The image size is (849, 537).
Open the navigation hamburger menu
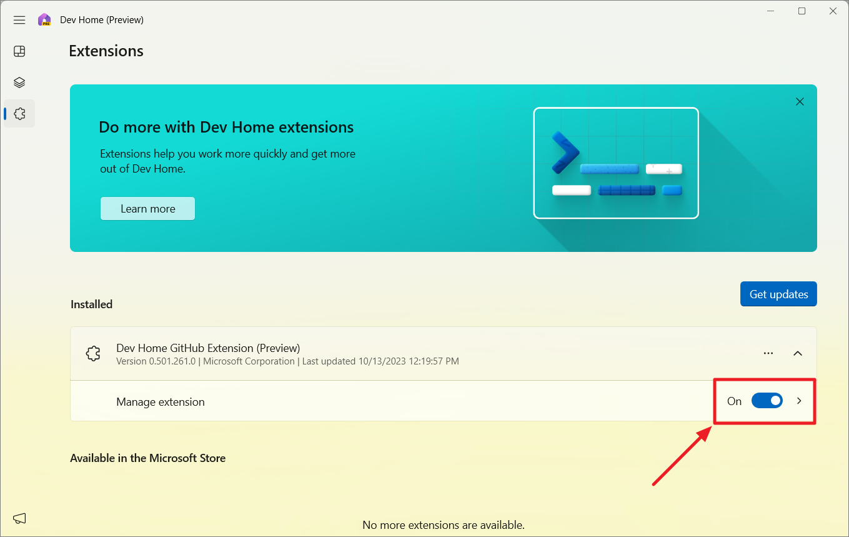point(19,19)
